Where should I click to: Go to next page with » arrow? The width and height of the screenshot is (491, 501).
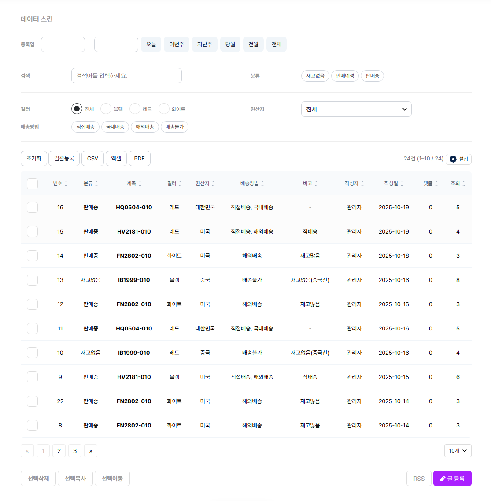pyautogui.click(x=91, y=451)
